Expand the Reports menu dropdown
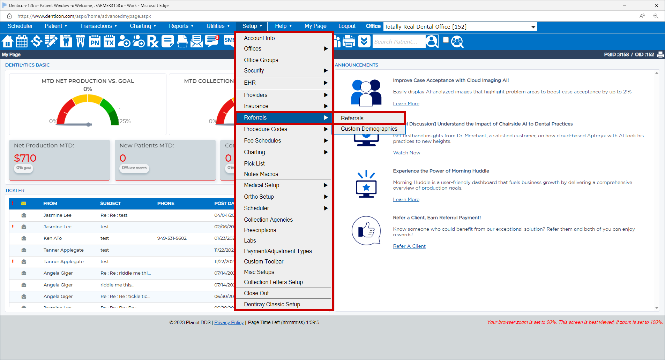The width and height of the screenshot is (665, 360). 181,26
